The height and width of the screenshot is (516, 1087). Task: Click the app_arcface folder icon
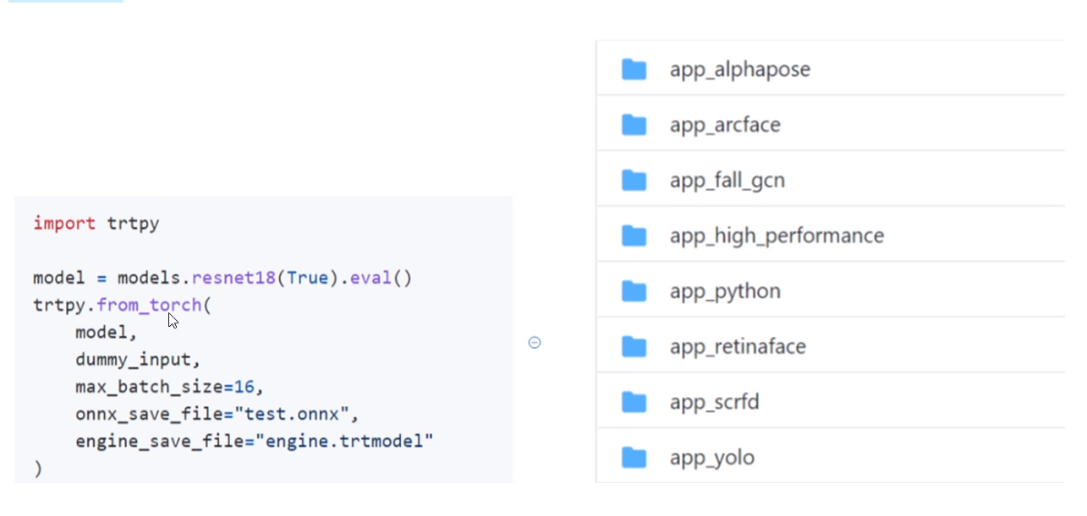[x=634, y=125]
